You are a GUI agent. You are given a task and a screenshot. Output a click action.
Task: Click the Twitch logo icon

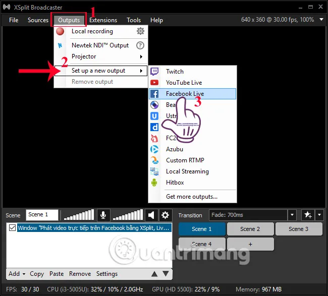click(154, 72)
